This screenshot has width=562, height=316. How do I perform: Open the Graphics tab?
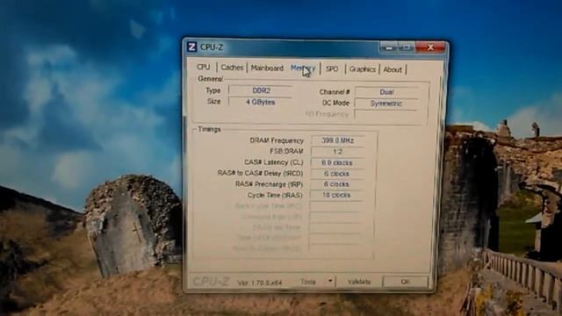[363, 69]
